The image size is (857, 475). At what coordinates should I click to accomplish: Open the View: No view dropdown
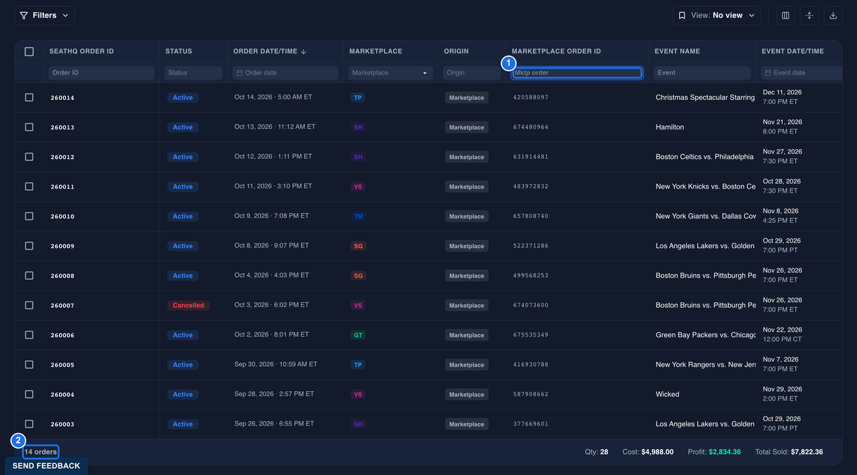click(x=716, y=15)
